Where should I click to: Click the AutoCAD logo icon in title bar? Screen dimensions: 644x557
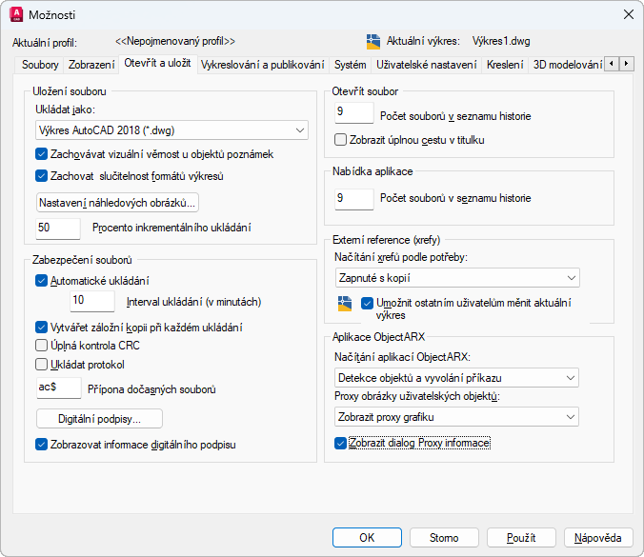[x=16, y=15]
